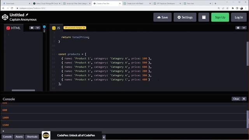This screenshot has height=140, width=249.
Task: Change editor layout with grid icon
Action: click(x=204, y=17)
